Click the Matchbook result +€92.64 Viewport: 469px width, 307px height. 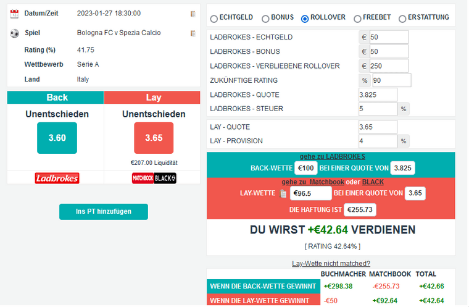tap(385, 301)
